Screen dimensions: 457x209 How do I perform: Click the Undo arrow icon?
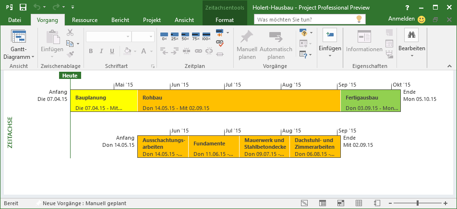[36, 7]
